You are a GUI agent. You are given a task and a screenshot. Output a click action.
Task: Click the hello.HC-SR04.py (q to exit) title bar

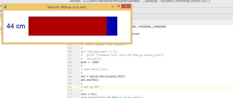click(66, 7)
